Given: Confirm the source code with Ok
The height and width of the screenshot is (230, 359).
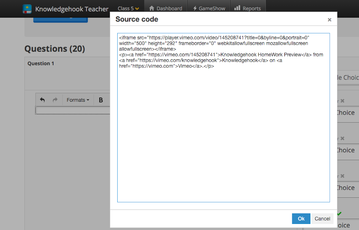Looking at the screenshot, I should click(301, 219).
